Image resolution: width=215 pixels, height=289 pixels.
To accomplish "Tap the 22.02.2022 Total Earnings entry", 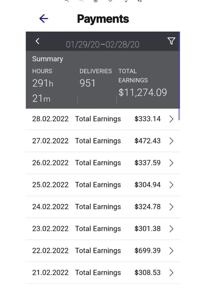I will point(103,251).
